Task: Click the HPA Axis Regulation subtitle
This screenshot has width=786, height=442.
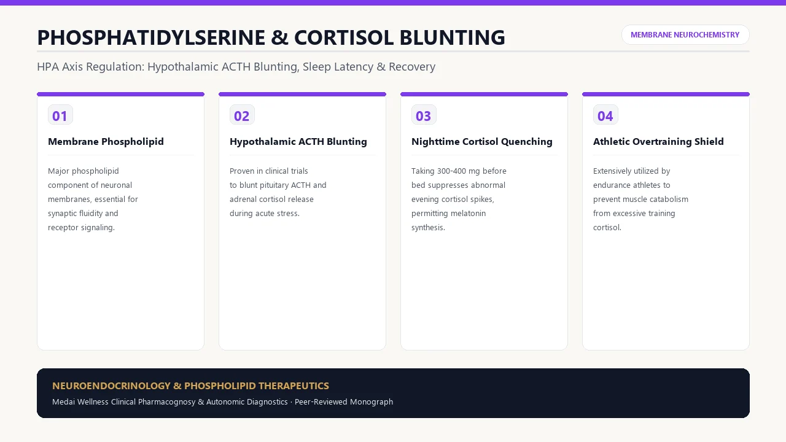Action: (236, 67)
